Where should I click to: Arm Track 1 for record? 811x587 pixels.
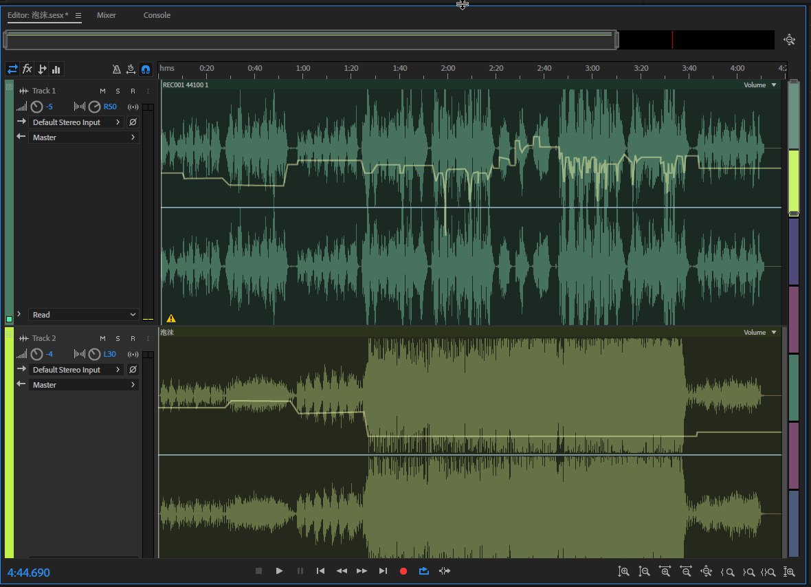click(x=133, y=91)
